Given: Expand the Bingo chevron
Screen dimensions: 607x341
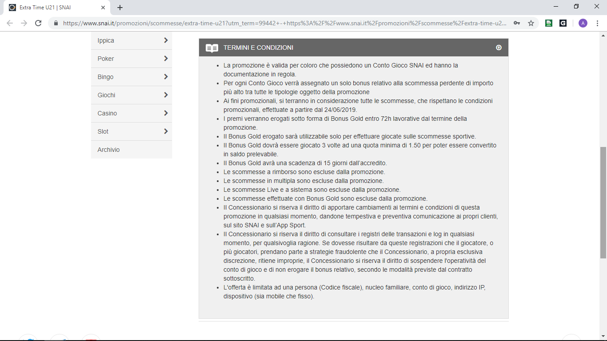Looking at the screenshot, I should tap(166, 77).
